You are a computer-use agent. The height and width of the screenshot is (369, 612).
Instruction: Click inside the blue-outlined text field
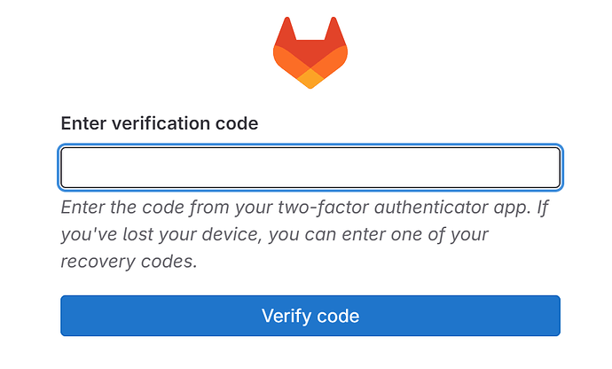[310, 168]
